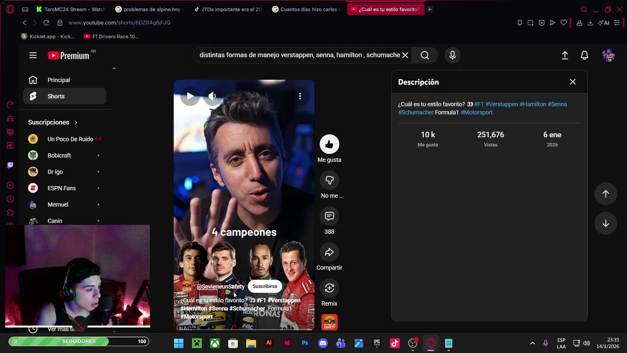The image size is (627, 353).
Task: Search open tabs with magnifier icon
Action: (584, 9)
